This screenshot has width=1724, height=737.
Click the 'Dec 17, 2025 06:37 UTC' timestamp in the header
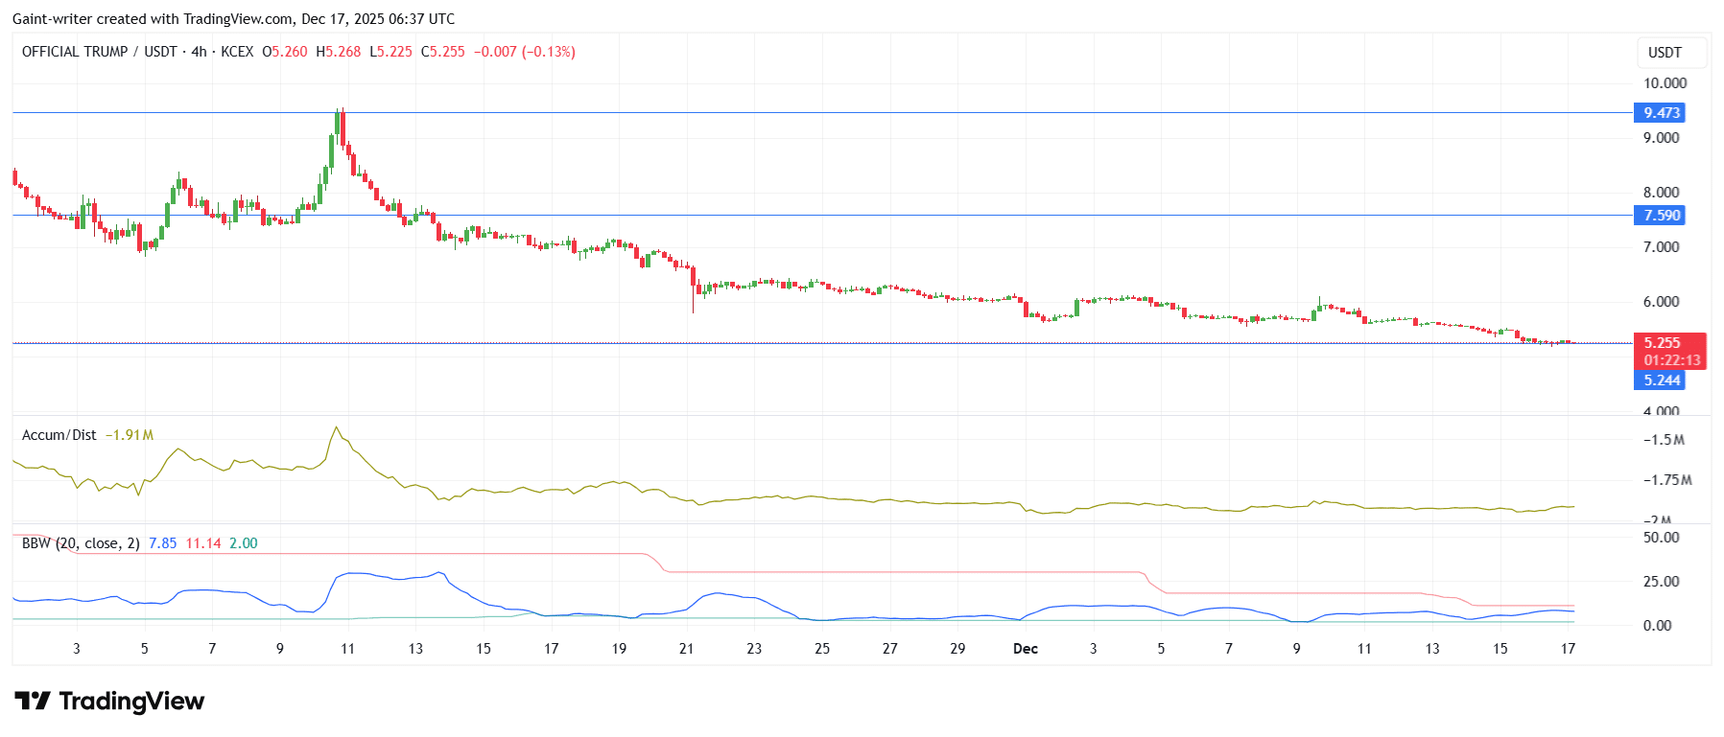click(x=378, y=19)
